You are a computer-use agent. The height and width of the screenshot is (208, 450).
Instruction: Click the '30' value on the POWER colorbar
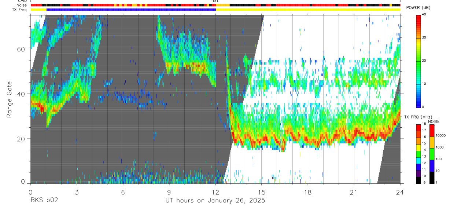pos(424,37)
